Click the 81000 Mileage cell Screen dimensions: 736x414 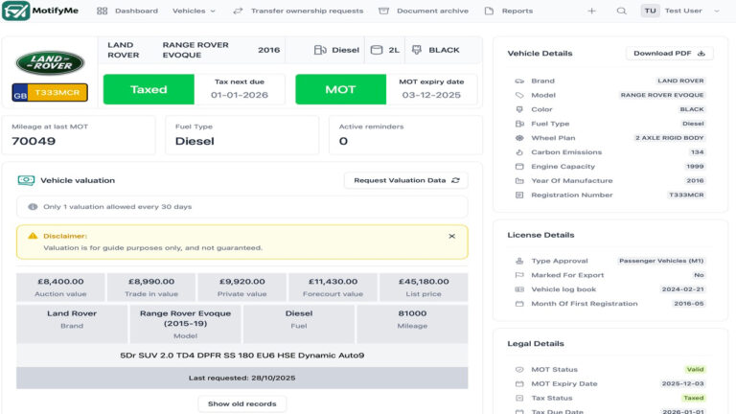coord(412,324)
